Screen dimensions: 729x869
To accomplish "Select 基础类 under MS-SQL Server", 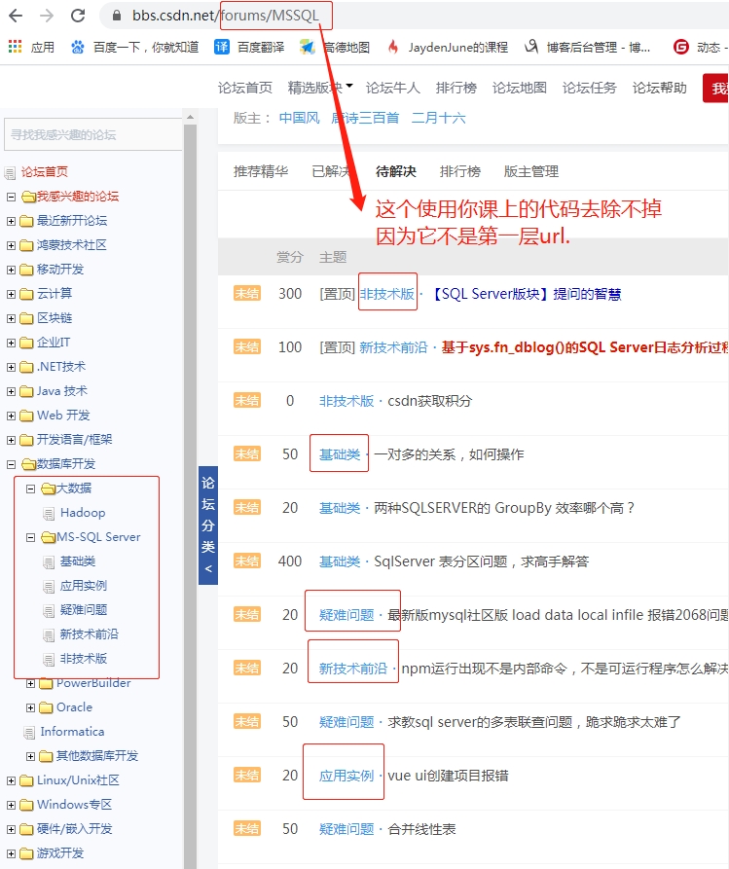I will tap(78, 561).
